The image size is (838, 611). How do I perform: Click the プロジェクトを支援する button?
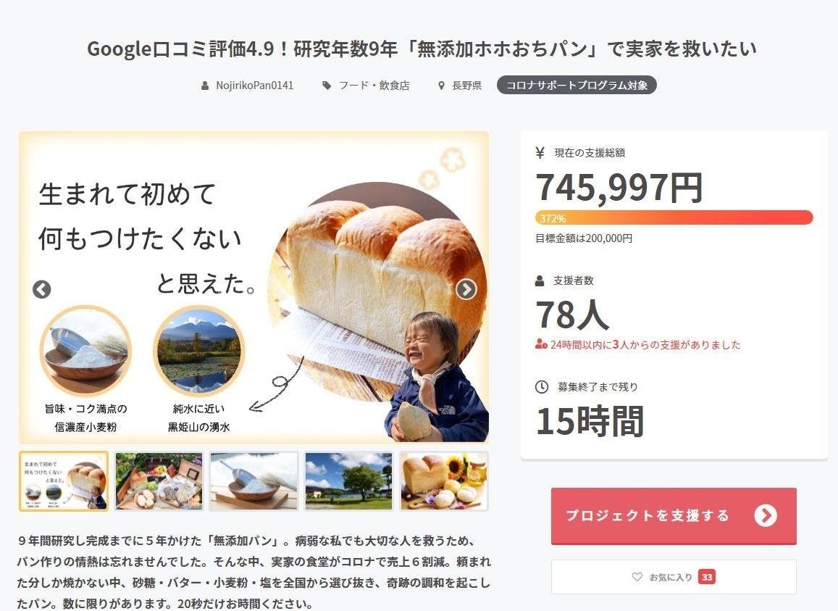pos(674,516)
